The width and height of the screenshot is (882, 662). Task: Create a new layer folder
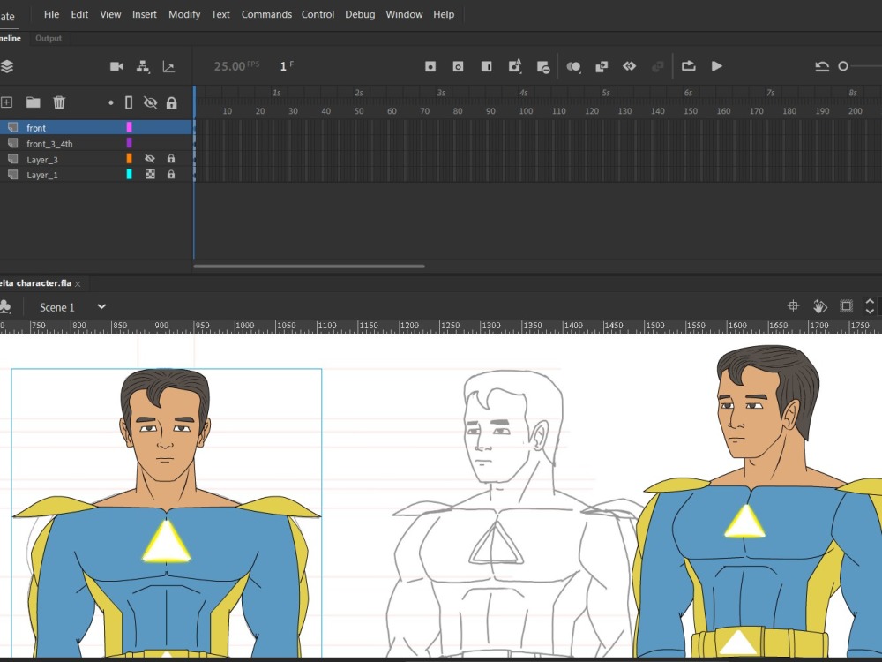pyautogui.click(x=34, y=102)
